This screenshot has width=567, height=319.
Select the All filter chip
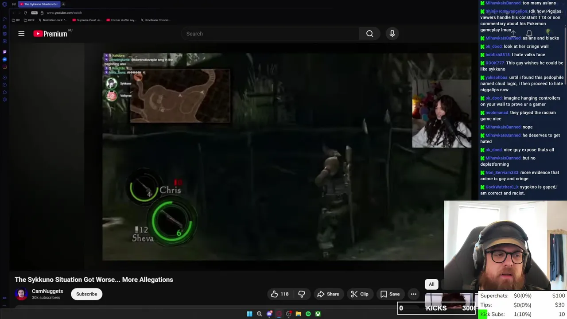431,284
